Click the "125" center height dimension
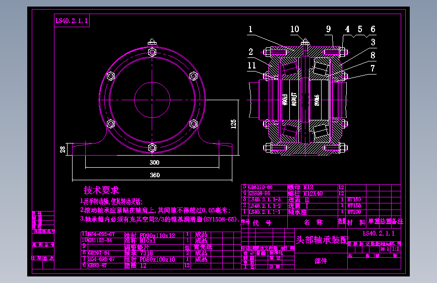This screenshot has height=283, width=437. [233, 124]
